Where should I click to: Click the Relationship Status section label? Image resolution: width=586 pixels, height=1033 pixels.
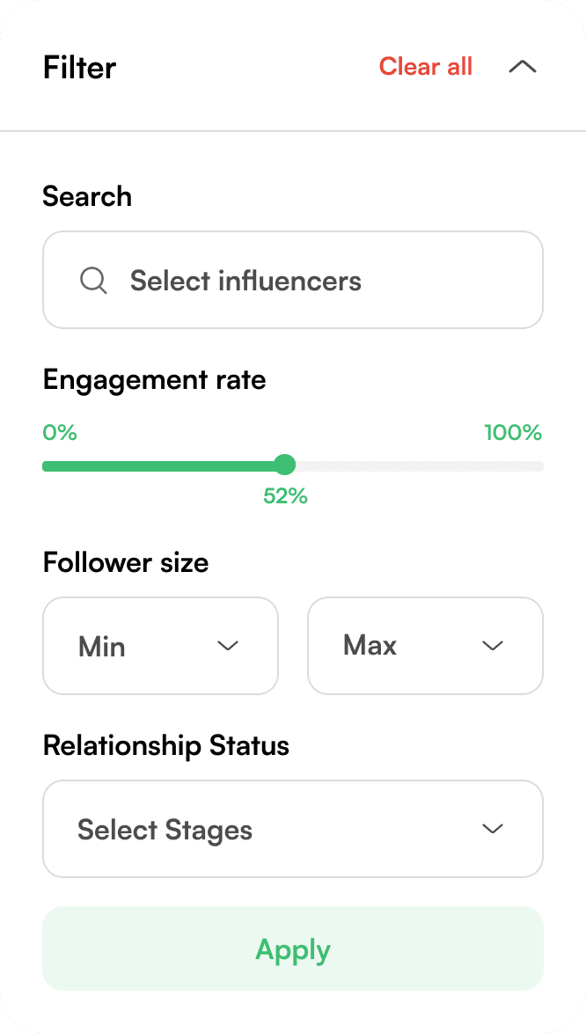tap(166, 746)
